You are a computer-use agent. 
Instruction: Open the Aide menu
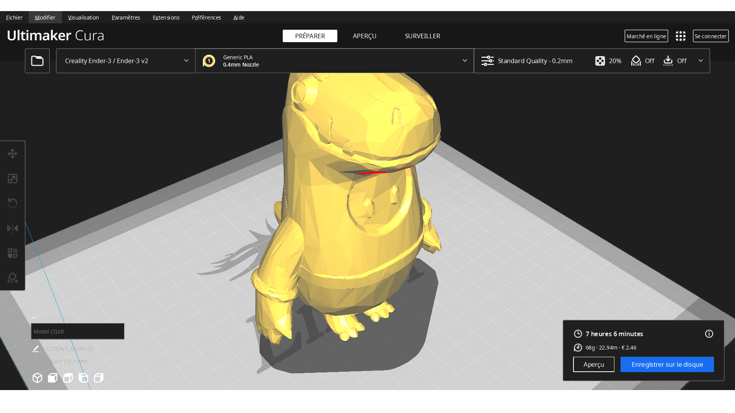238,18
